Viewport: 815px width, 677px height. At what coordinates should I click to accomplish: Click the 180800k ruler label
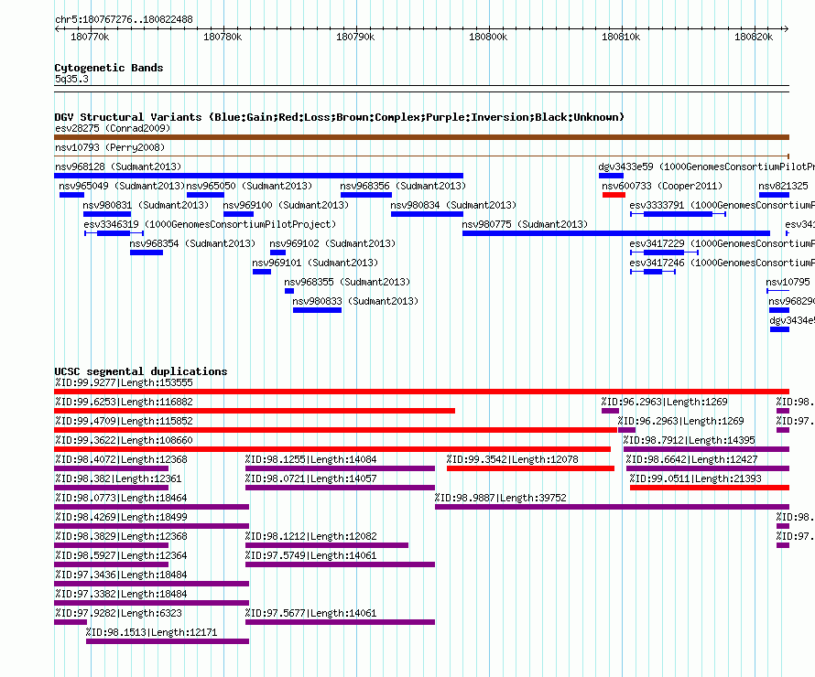point(488,37)
